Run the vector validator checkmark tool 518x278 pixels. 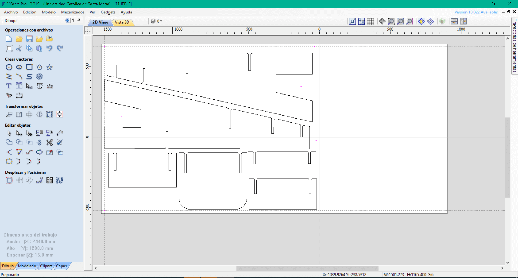(60, 143)
